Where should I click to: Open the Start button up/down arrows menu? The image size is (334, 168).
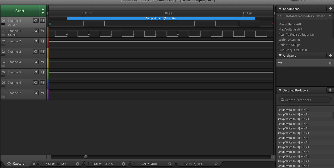tap(43, 11)
